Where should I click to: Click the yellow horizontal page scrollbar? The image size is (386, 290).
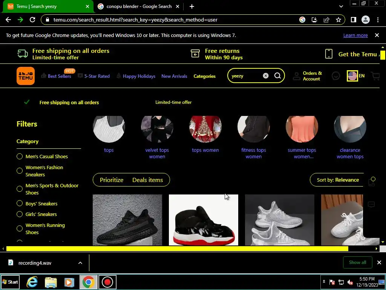point(177,248)
